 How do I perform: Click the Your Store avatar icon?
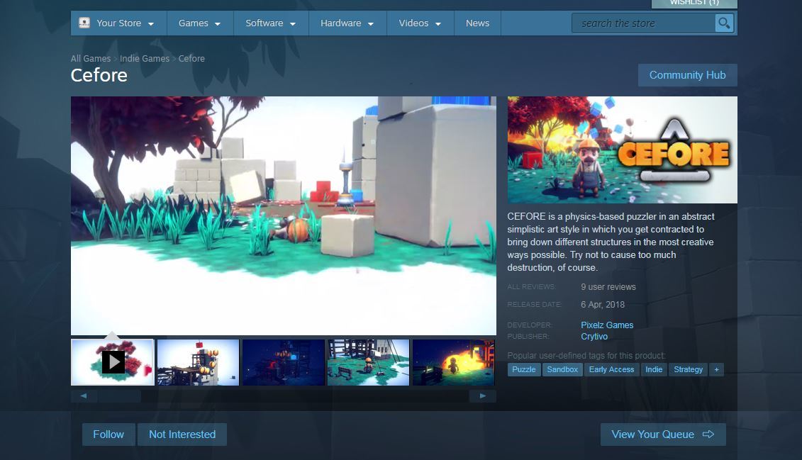[84, 23]
